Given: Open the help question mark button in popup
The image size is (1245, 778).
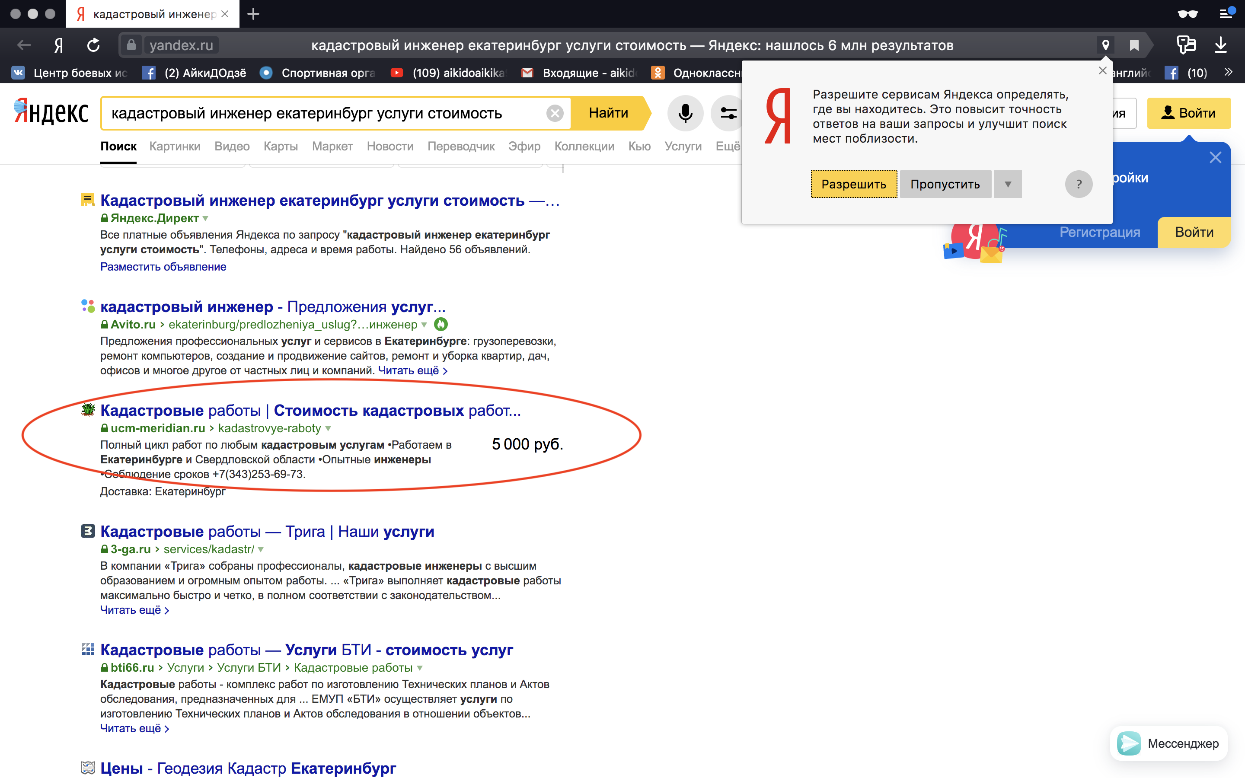Looking at the screenshot, I should click(x=1078, y=184).
